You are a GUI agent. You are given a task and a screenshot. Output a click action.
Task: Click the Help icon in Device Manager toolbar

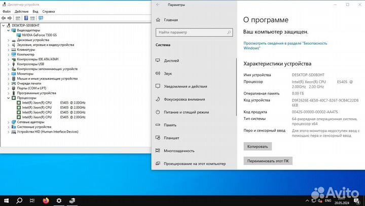point(26,18)
